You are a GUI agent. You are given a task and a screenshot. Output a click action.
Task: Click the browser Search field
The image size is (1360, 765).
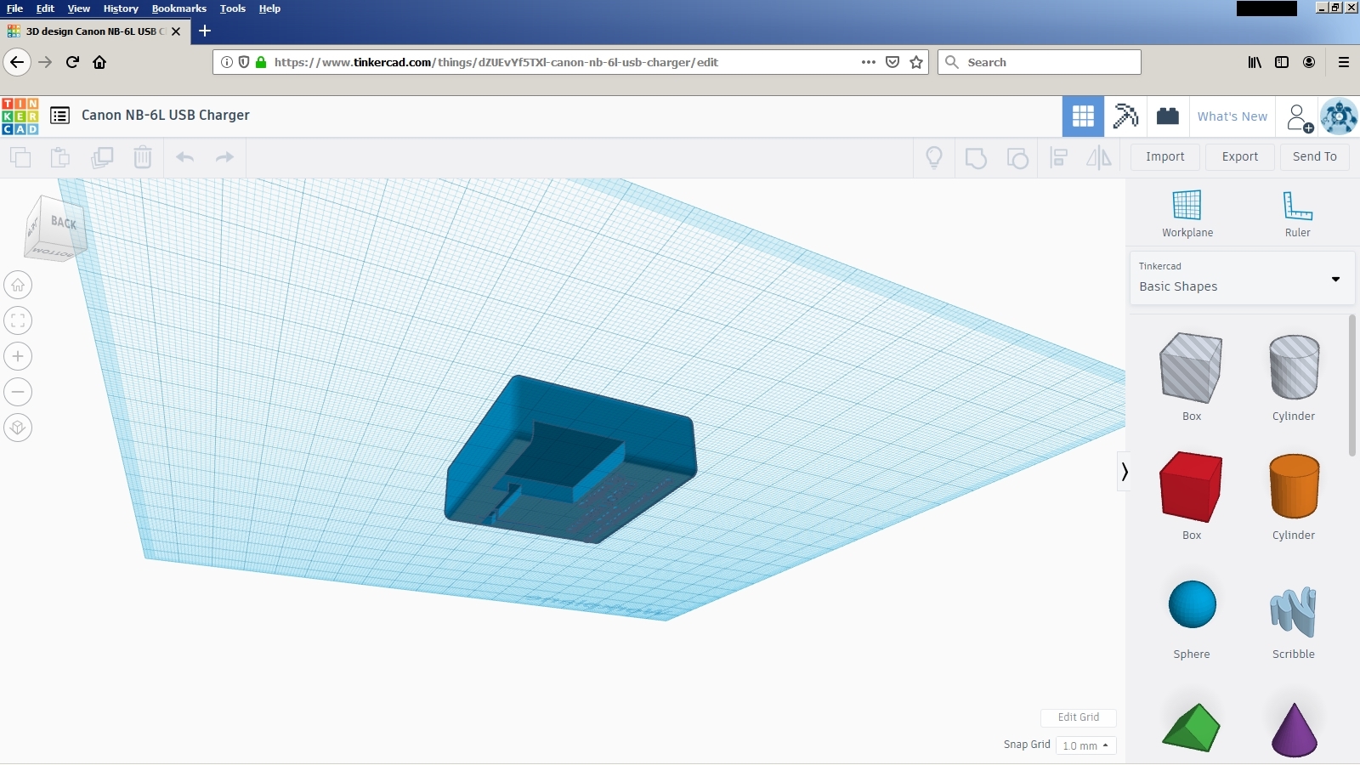click(x=1040, y=62)
